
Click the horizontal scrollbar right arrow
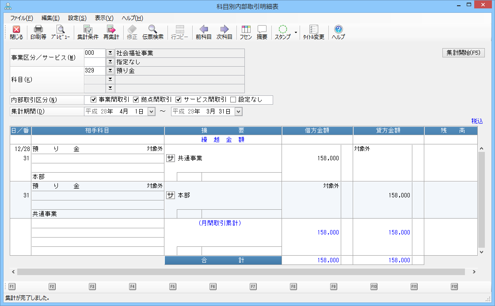coord(474,272)
